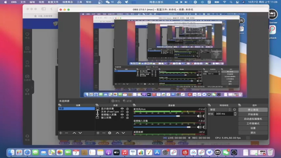
Task: Pop out the 场景 dock panel
Action: click(60, 105)
